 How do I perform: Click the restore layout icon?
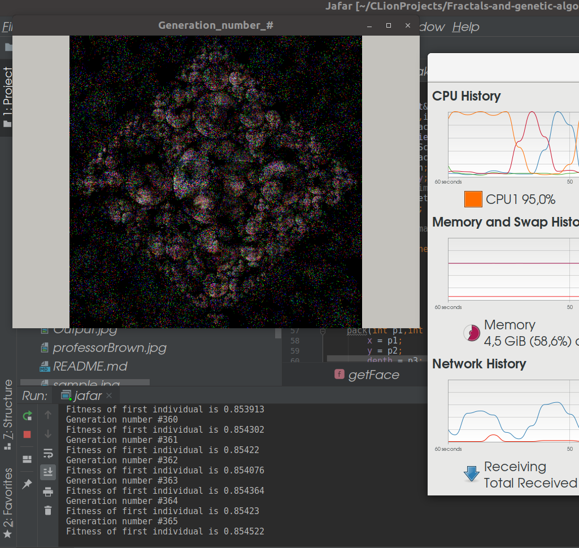[x=27, y=459]
